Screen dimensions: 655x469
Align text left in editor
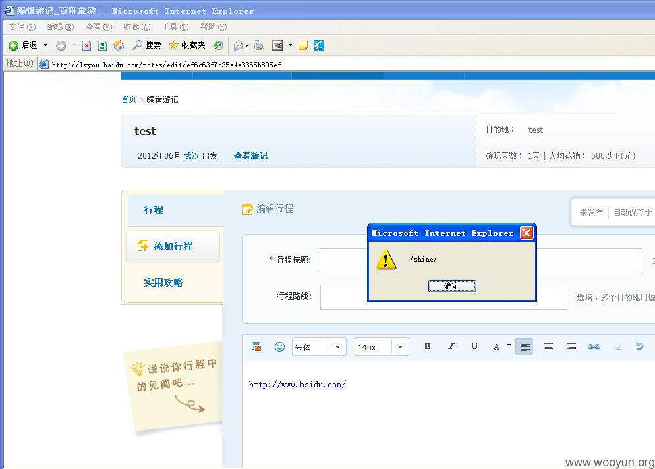(x=525, y=346)
